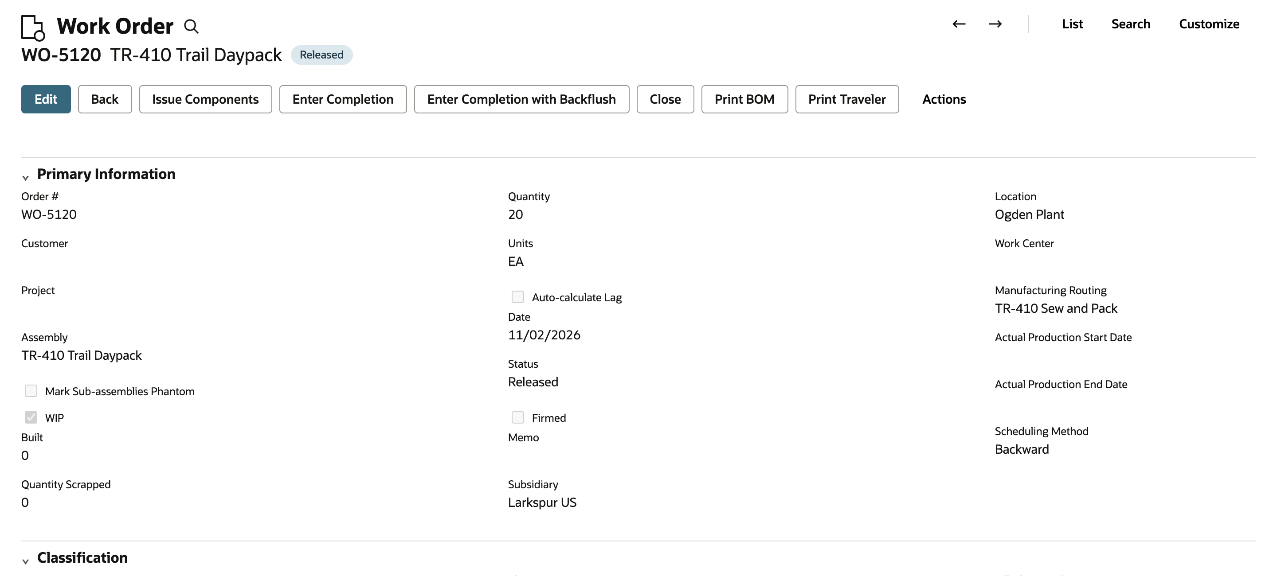Click the Ogden Plant location value
Image resolution: width=1277 pixels, height=576 pixels.
click(x=1029, y=214)
